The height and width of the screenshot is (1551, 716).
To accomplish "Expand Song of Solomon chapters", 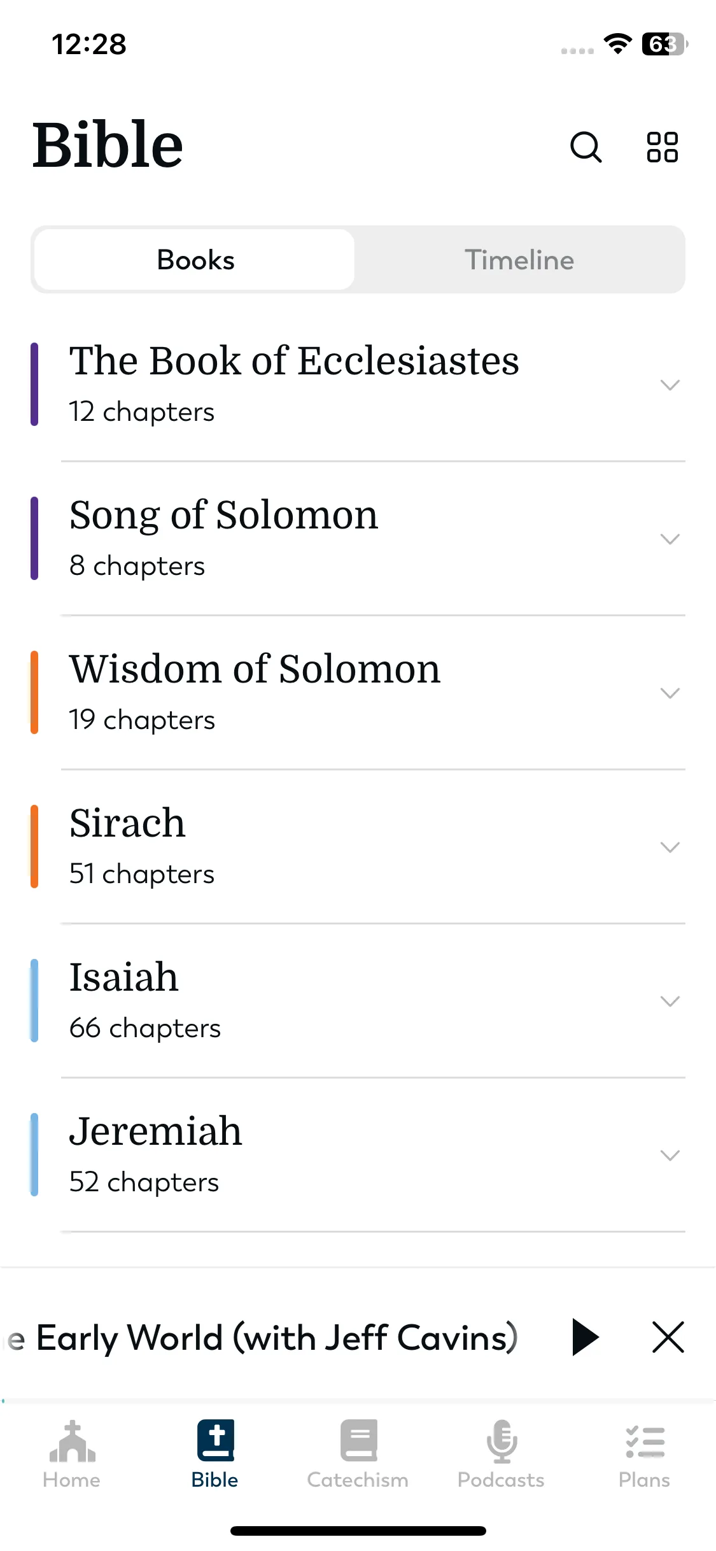I will (670, 539).
